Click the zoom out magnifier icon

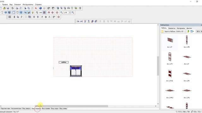point(62,13)
